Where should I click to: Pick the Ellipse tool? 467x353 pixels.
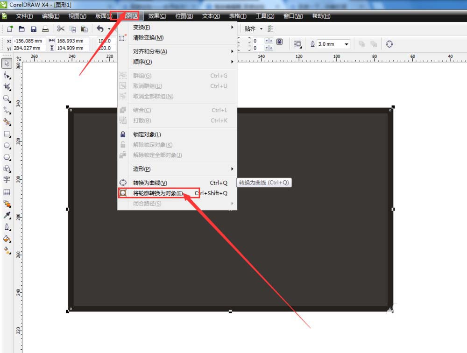[x=7, y=145]
